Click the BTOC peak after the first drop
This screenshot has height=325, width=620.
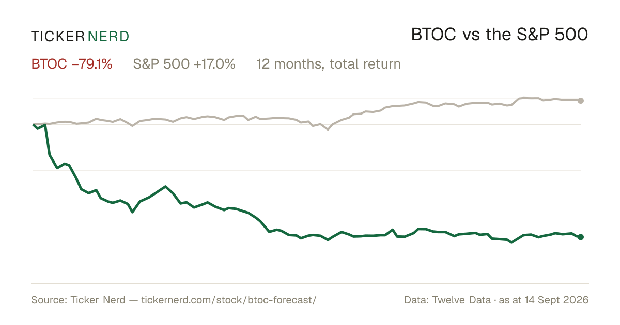pyautogui.click(x=165, y=186)
